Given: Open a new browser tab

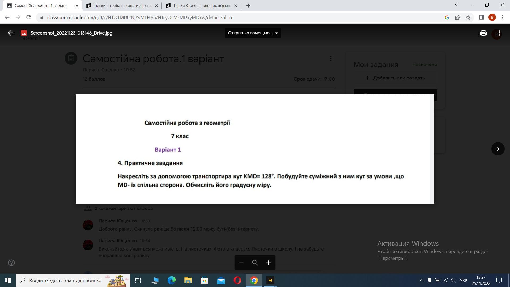Looking at the screenshot, I should [248, 6].
